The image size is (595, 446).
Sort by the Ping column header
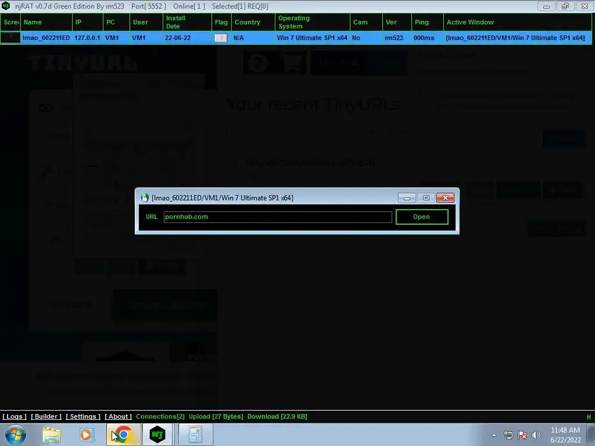point(428,23)
